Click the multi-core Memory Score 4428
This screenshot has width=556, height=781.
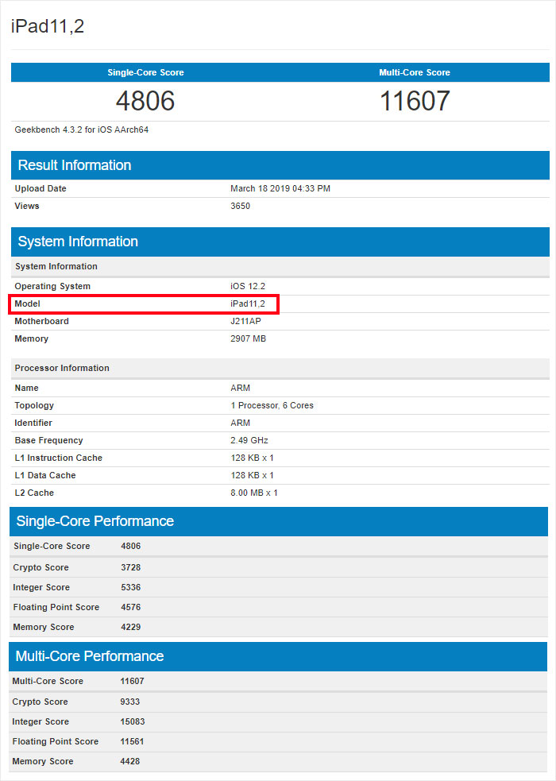130,761
